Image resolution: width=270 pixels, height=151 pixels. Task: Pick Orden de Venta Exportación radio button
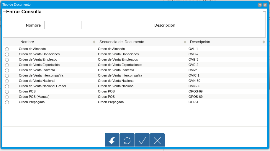(7, 65)
